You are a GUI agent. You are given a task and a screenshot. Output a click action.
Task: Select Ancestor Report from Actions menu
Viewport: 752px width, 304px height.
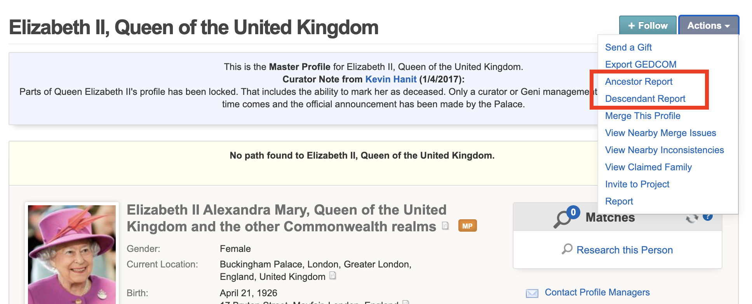click(639, 82)
